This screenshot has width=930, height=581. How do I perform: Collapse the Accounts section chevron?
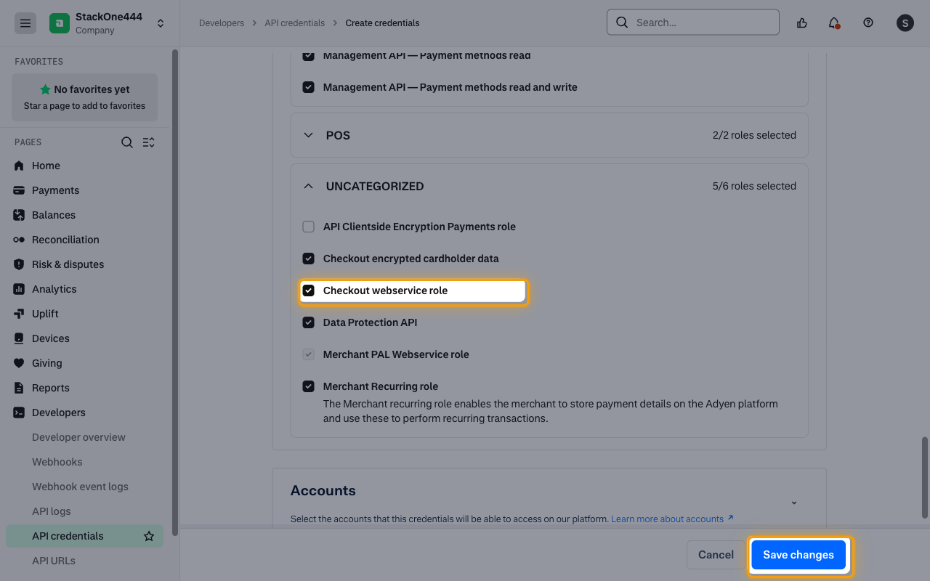point(794,503)
